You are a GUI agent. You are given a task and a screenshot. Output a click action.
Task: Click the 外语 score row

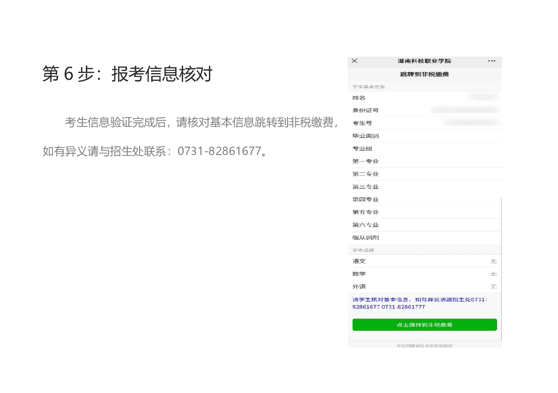(x=424, y=287)
